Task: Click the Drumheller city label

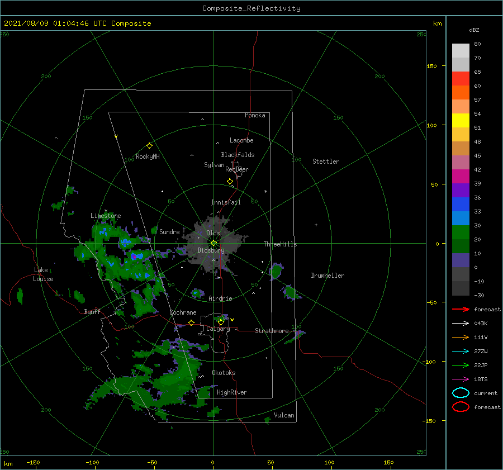Action: (x=328, y=276)
